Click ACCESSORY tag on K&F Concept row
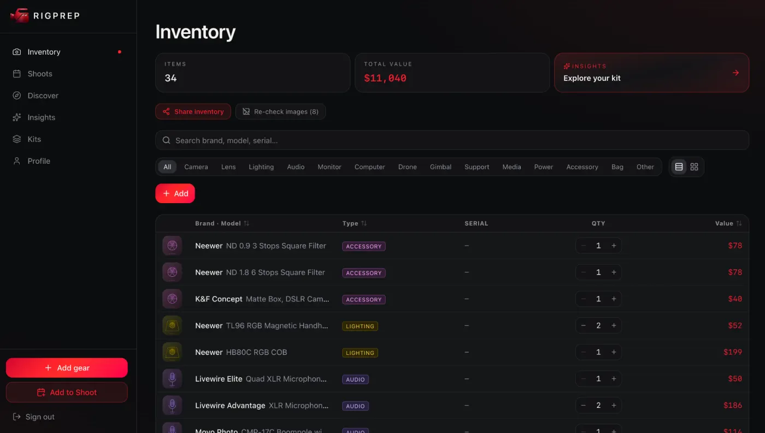The height and width of the screenshot is (433, 765). pos(364,299)
